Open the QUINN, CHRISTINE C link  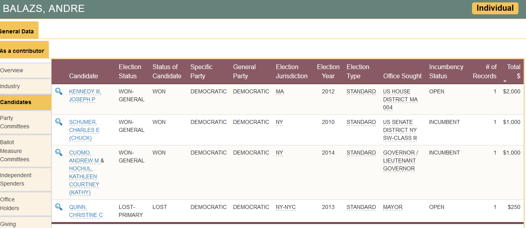86,211
